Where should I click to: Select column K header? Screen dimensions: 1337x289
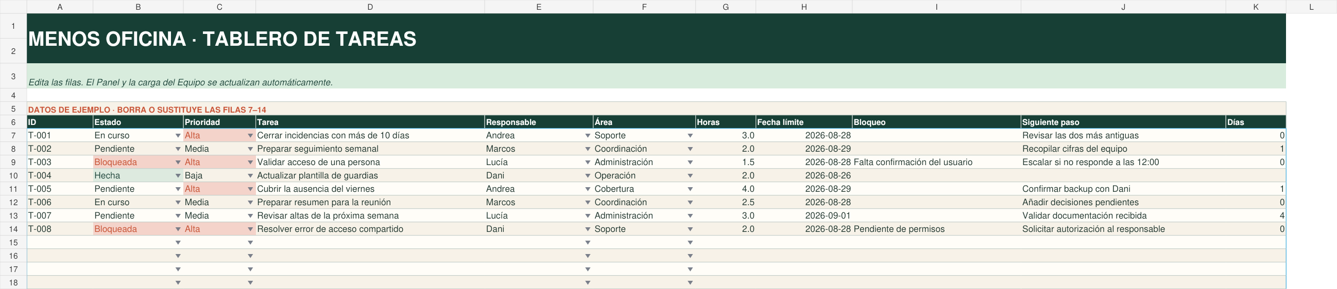[x=1256, y=7]
